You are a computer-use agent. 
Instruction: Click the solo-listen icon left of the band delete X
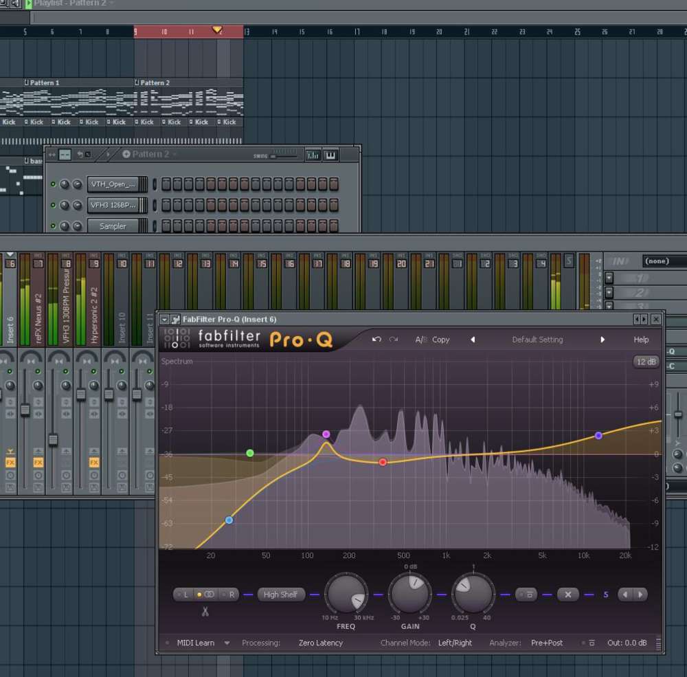coord(526,594)
